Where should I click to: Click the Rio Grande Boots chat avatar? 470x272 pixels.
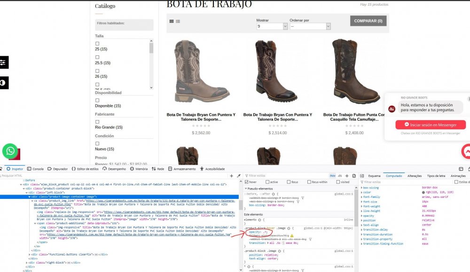pos(392,109)
